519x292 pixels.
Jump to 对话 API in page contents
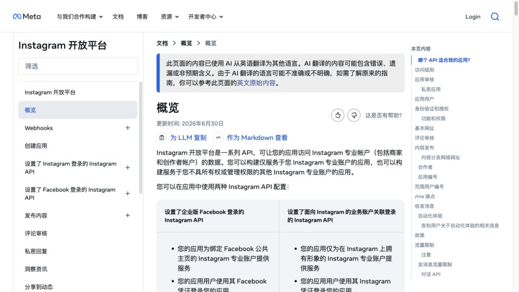(431, 274)
